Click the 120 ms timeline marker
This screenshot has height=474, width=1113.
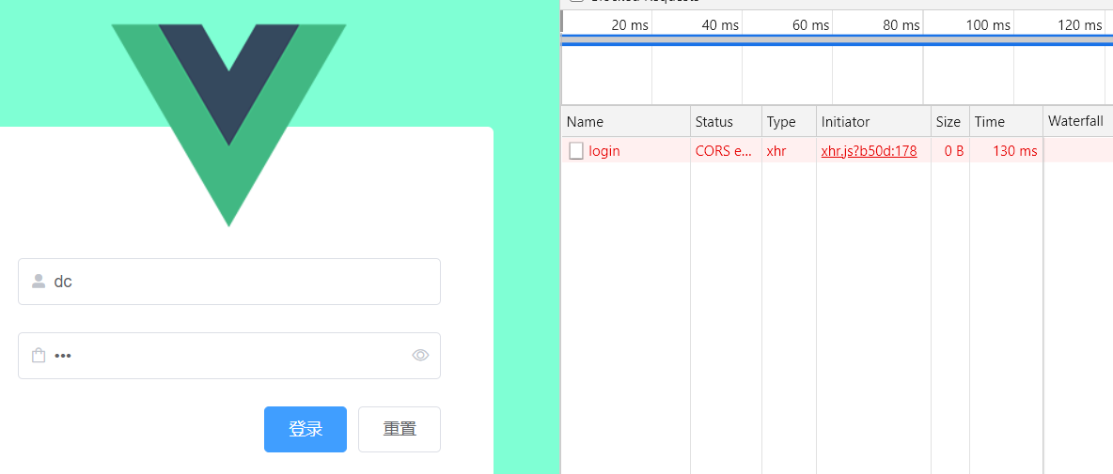pos(1080,25)
